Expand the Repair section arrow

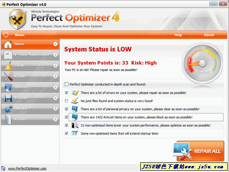55,76
